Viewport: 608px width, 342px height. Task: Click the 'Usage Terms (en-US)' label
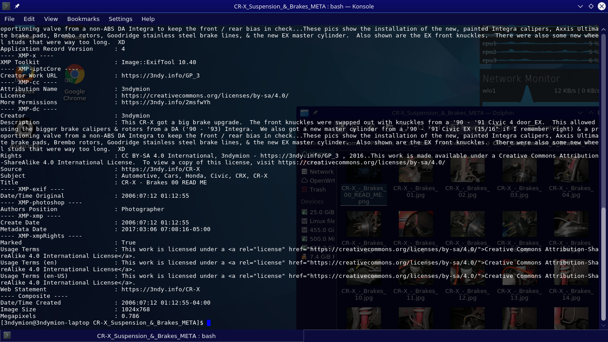point(34,276)
